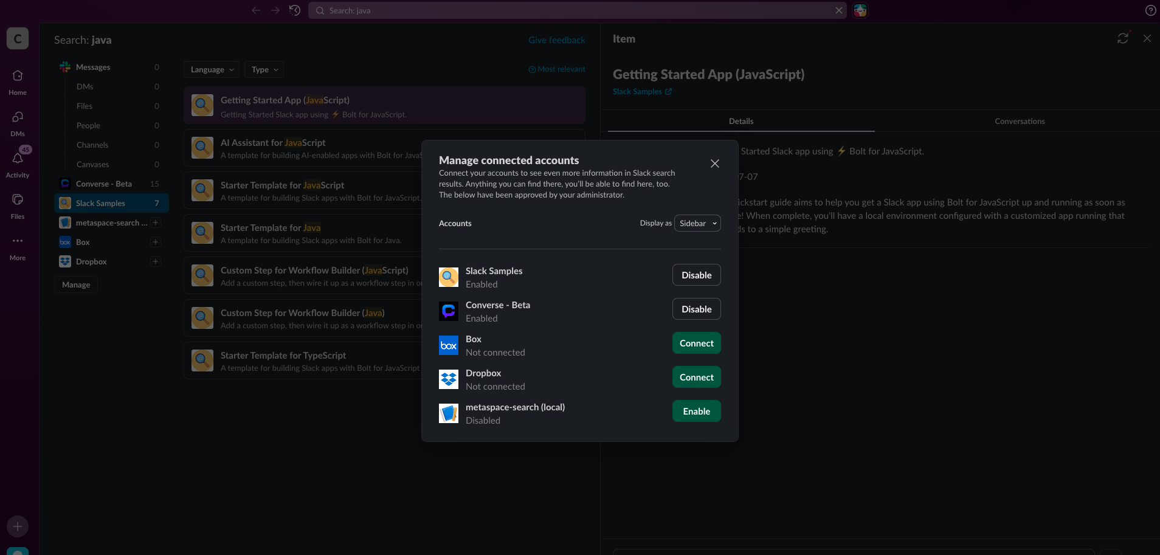
Task: Open the Files sidebar icon
Action: coord(18,200)
